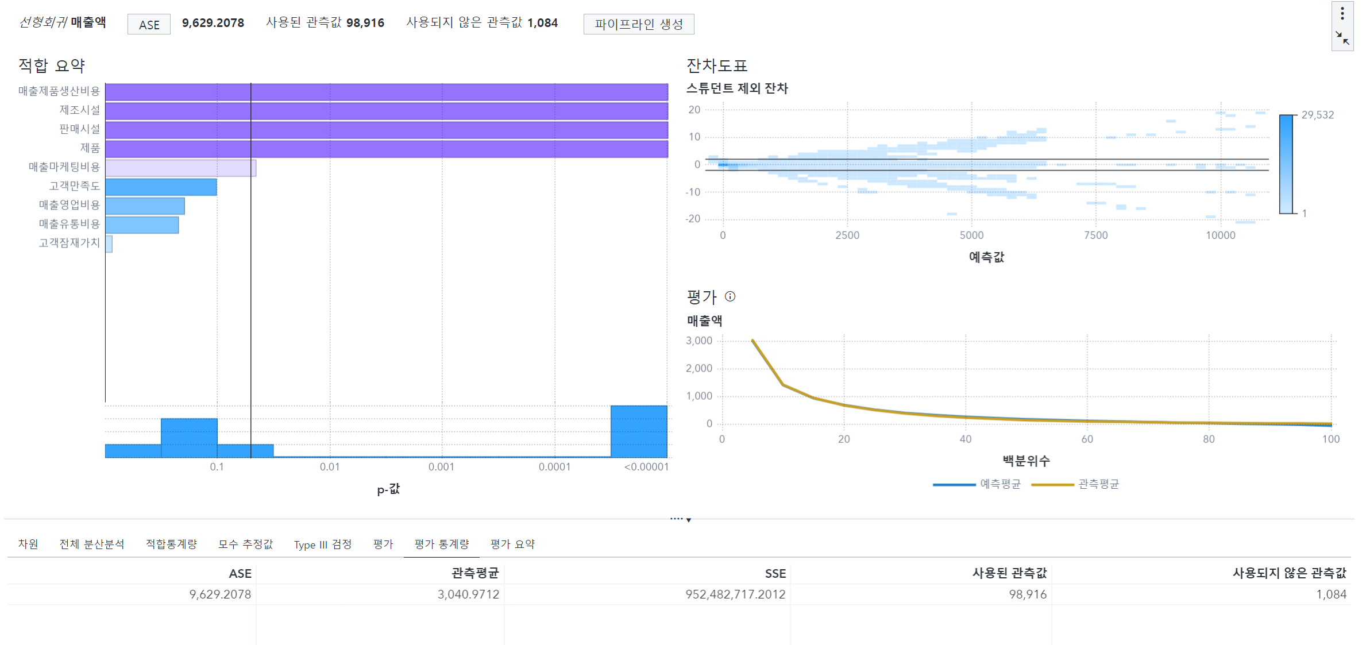Open the 전체 분산분석 tab
The height and width of the screenshot is (645, 1366).
coord(92,544)
